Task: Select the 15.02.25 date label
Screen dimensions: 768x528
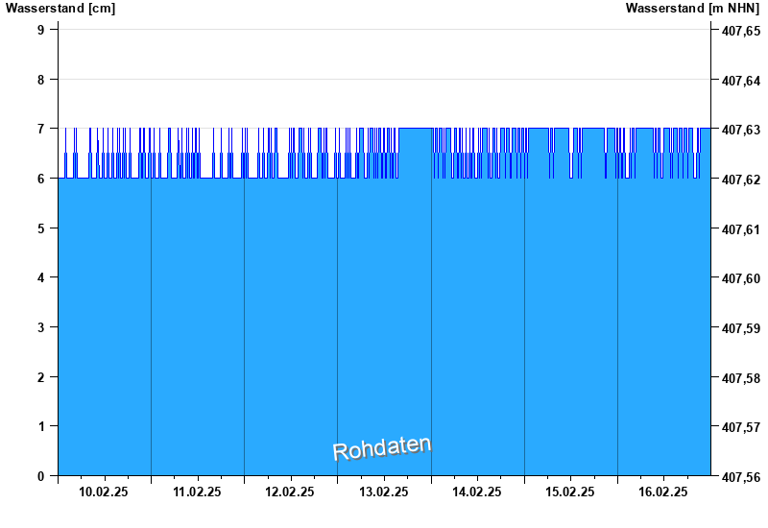Action: tap(570, 492)
